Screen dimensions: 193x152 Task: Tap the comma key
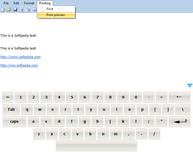129,134
